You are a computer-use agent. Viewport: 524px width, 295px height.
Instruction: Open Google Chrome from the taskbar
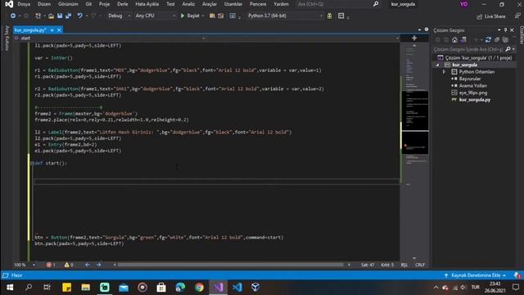[199, 288]
